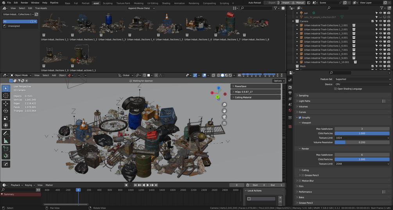Viewport: 393px width, 210px height.
Task: Expand the PowerSave sidebar panel
Action: [x=255, y=86]
